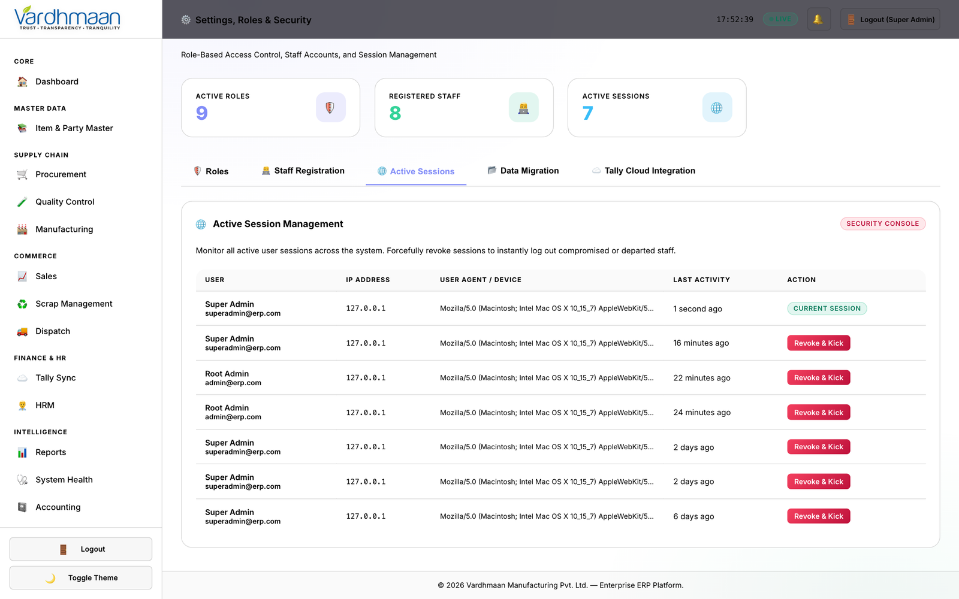Screen dimensions: 959x599
Task: Click the Active Sessions globe card icon
Action: pyautogui.click(x=717, y=108)
